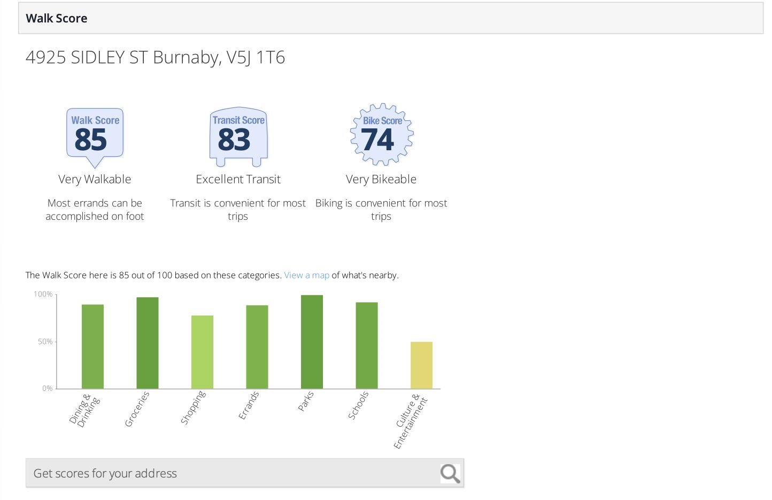Click the Dining & Drinking axis label
The width and height of the screenshot is (772, 500).
(x=84, y=411)
